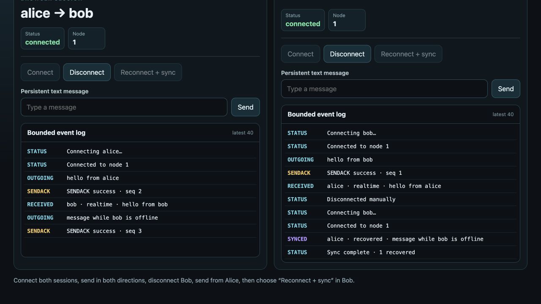Click Send button in alice session
This screenshot has height=304, width=541.
click(245, 107)
